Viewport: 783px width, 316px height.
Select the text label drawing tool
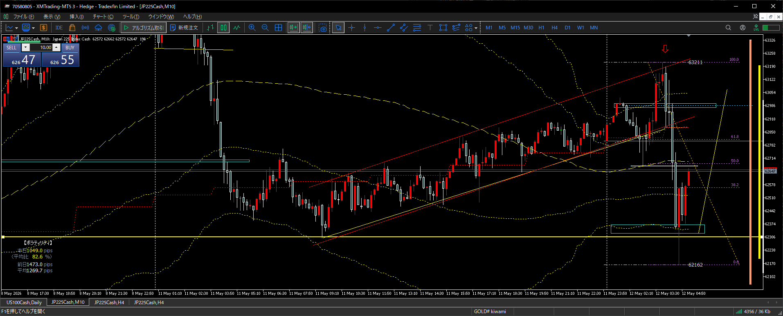[x=430, y=28]
